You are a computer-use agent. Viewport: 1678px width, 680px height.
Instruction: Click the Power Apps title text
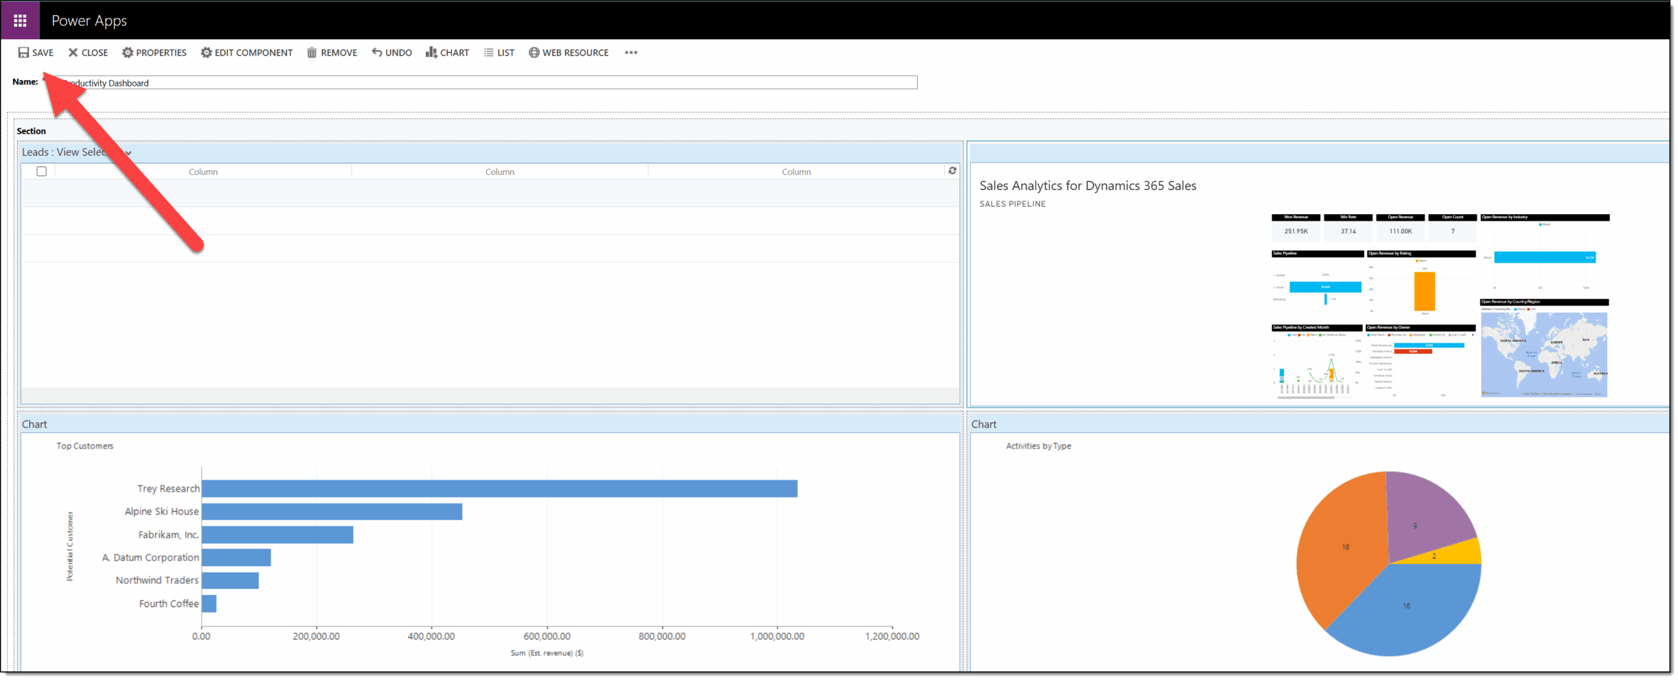pyautogui.click(x=89, y=21)
